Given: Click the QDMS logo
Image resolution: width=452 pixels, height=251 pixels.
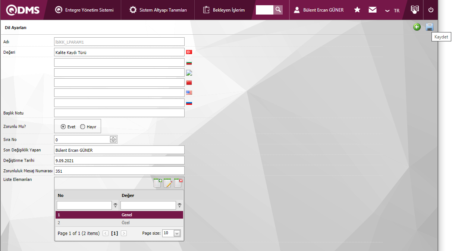Looking at the screenshot, I should pos(23,10).
